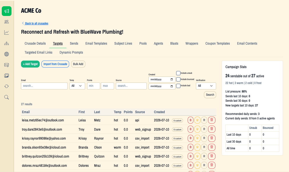Open 6 custom badge for Leisa Metz
The height and width of the screenshot is (172, 289).
(x=177, y=121)
